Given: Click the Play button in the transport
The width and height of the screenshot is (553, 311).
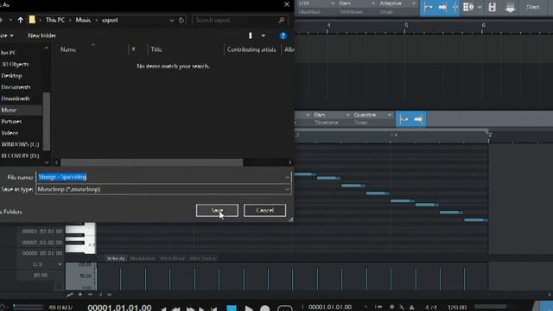Looking at the screenshot, I should [249, 308].
